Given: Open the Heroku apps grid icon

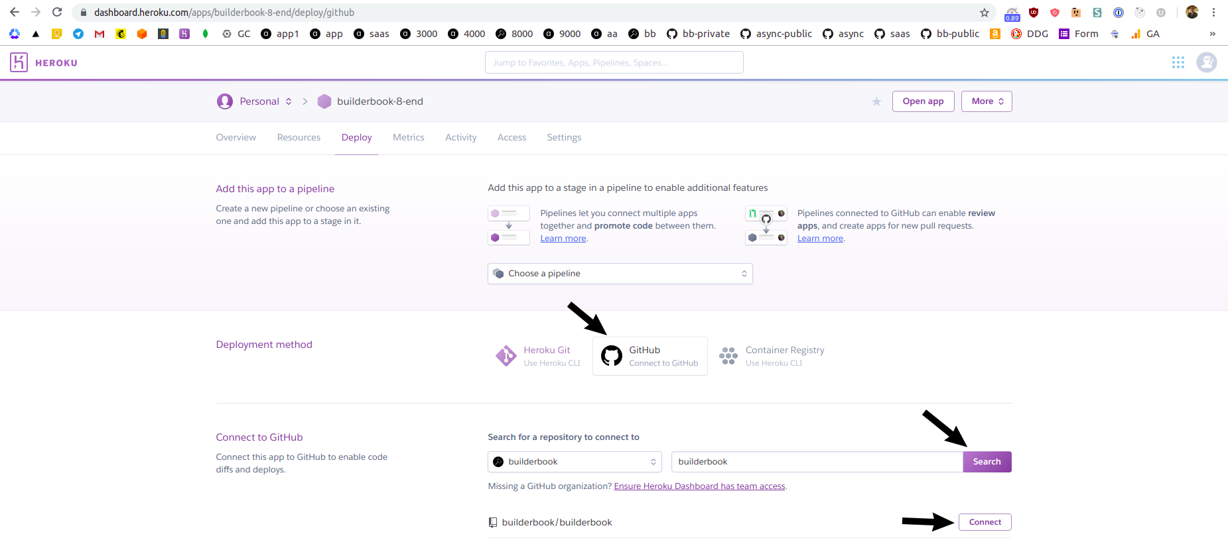Looking at the screenshot, I should pos(1178,62).
